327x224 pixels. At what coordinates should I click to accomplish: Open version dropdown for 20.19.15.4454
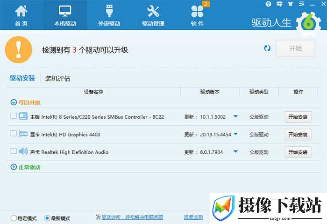[x=235, y=134]
